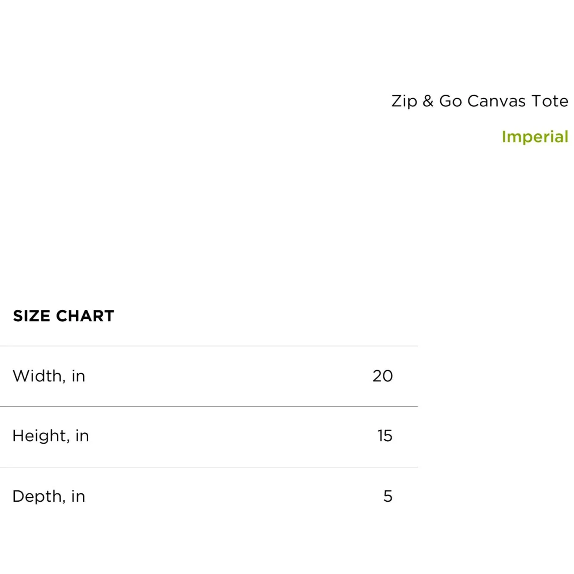Click the 'Height, in' row label

click(x=50, y=436)
